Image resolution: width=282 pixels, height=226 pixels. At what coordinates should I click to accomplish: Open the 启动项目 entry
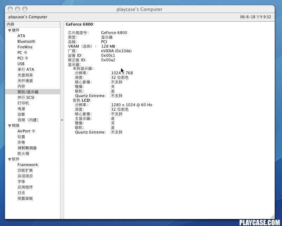[x=25, y=176]
